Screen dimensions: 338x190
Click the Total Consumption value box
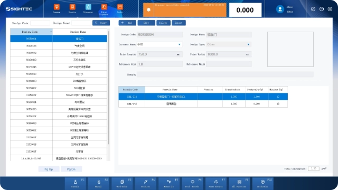tap(313, 169)
